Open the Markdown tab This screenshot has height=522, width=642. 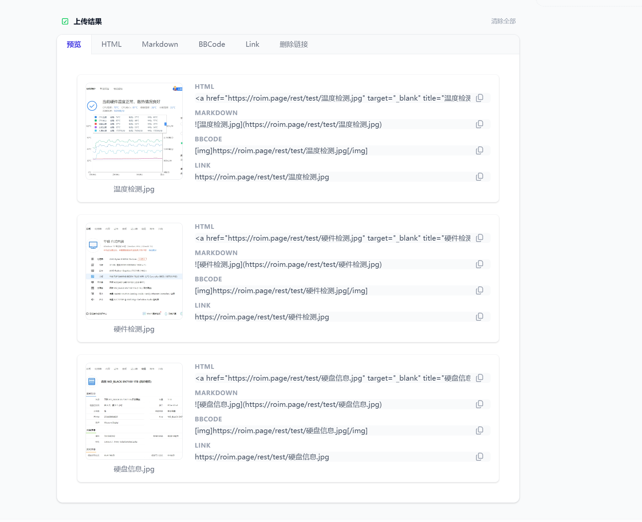(x=160, y=44)
